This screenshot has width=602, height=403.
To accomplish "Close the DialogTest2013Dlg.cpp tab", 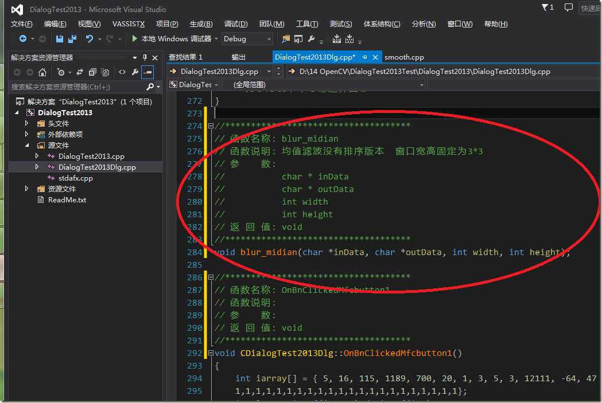I will [375, 57].
